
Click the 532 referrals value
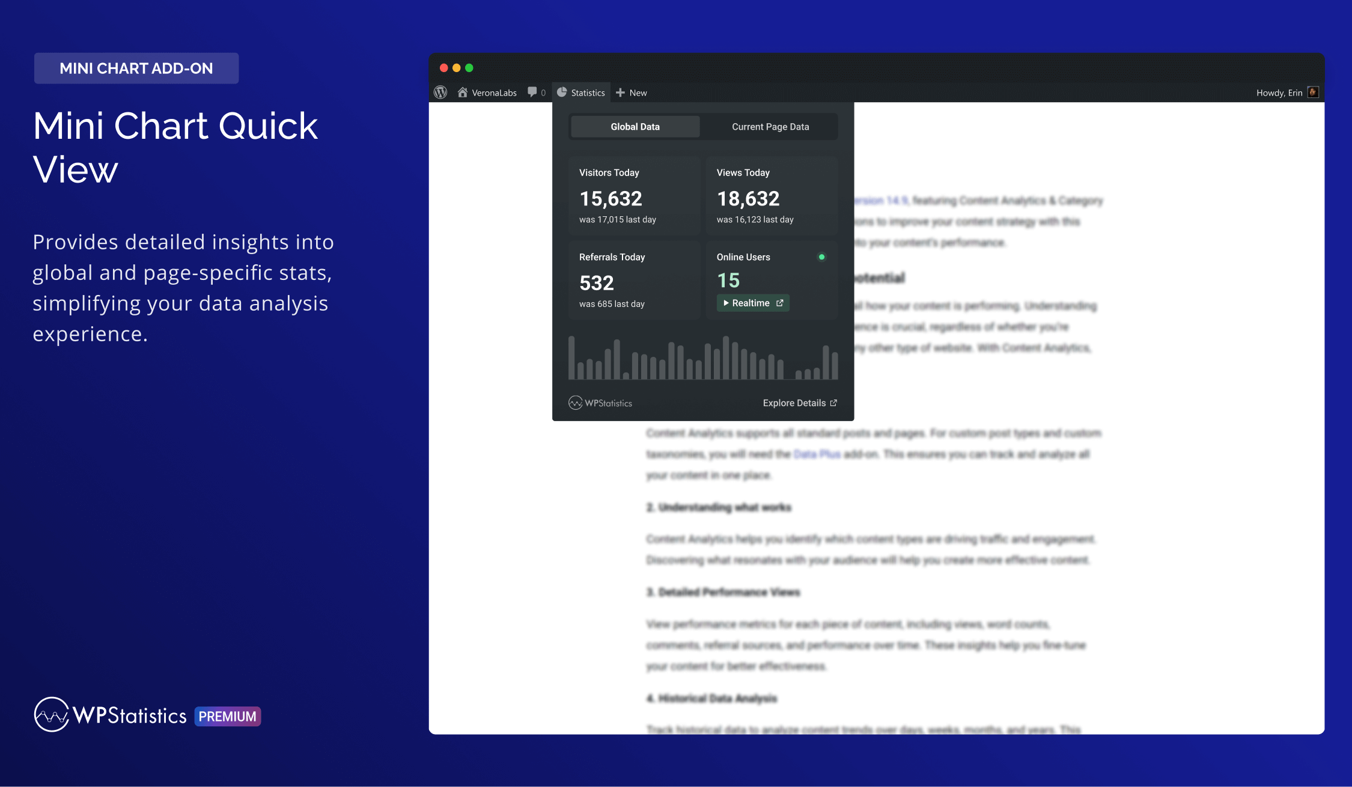(596, 282)
